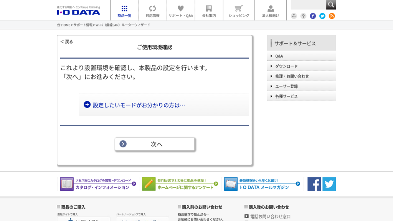Open the ショッピング menu
393x221 pixels.
click(x=239, y=10)
